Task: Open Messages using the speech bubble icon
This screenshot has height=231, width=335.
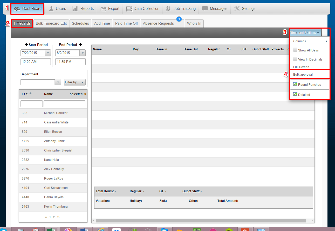Action: 205,8
